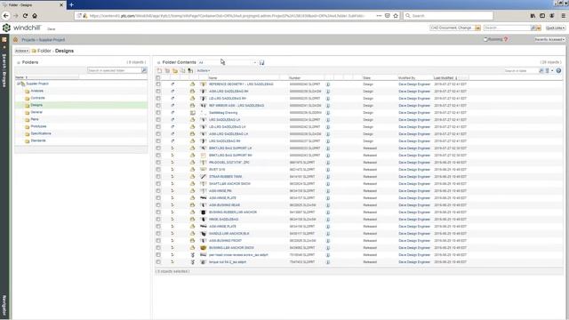Open the search type dropdown arrow
The image size is (569, 320).
(x=477, y=28)
